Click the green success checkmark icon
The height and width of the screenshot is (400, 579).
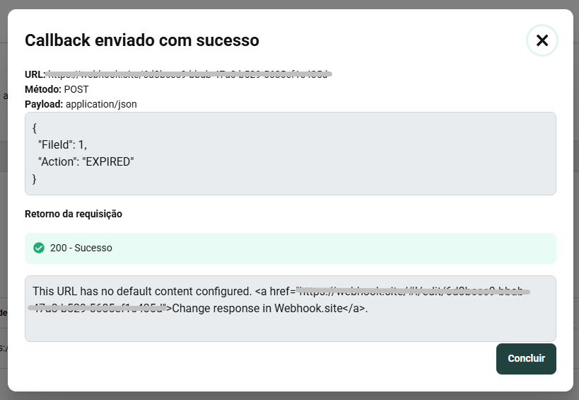click(39, 248)
